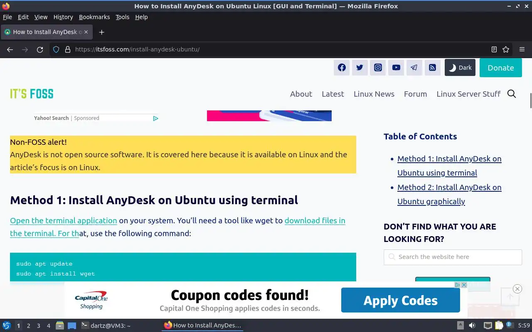The image size is (532, 332).
Task: Open a new tab with plus button
Action: click(101, 32)
